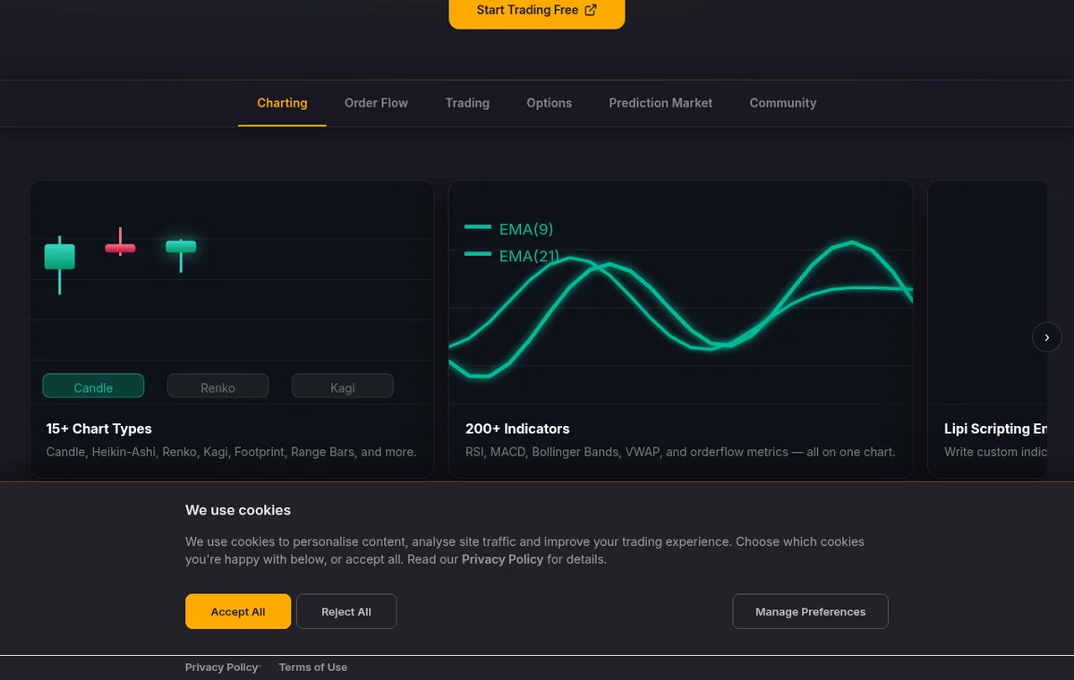Click the external link icon on Start Trading Free
Viewport: 1074px width, 680px height.
tap(591, 10)
